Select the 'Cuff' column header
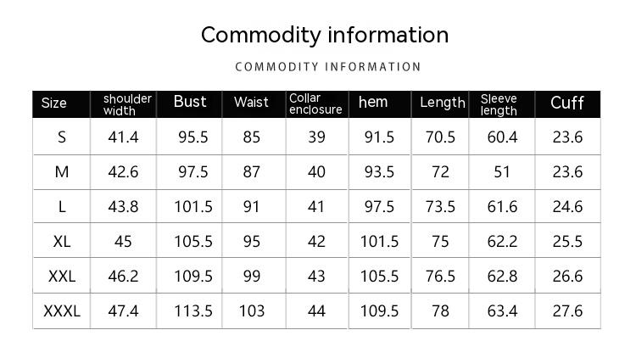Viewport: 636px width, 358px height. pos(567,103)
